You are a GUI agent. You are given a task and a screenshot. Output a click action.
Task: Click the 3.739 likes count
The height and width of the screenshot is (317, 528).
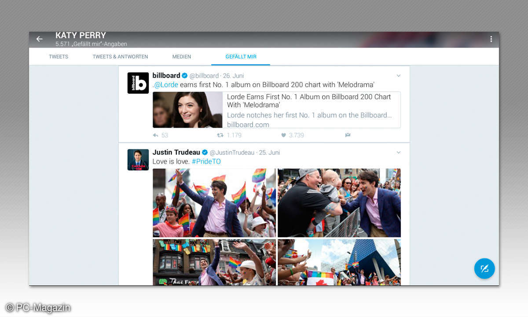pos(297,135)
